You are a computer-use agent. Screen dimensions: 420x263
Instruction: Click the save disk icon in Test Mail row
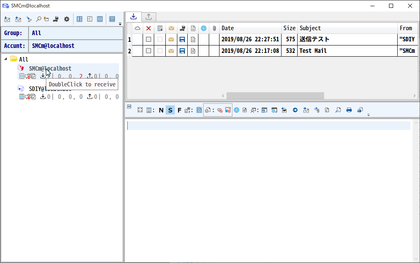(182, 51)
